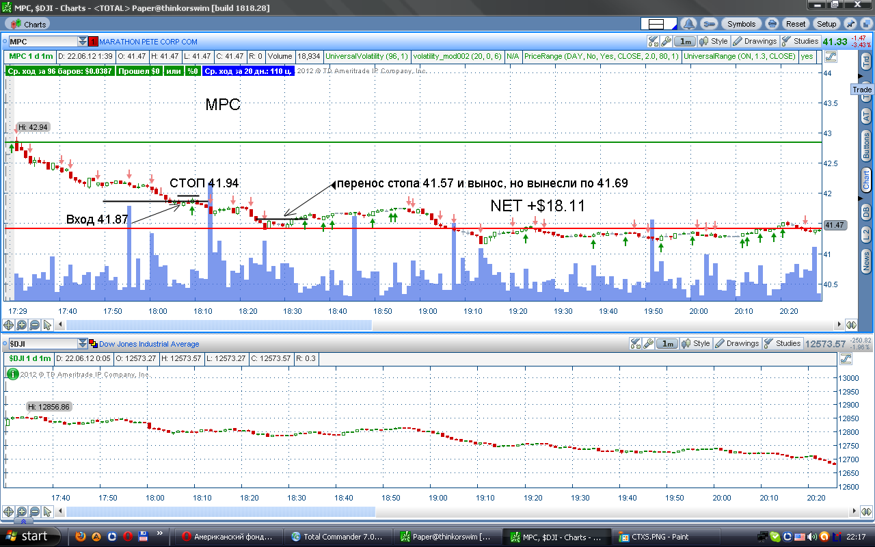The image size is (875, 547).
Task: Click Dow Jones Industrial Average link
Action: point(149,344)
